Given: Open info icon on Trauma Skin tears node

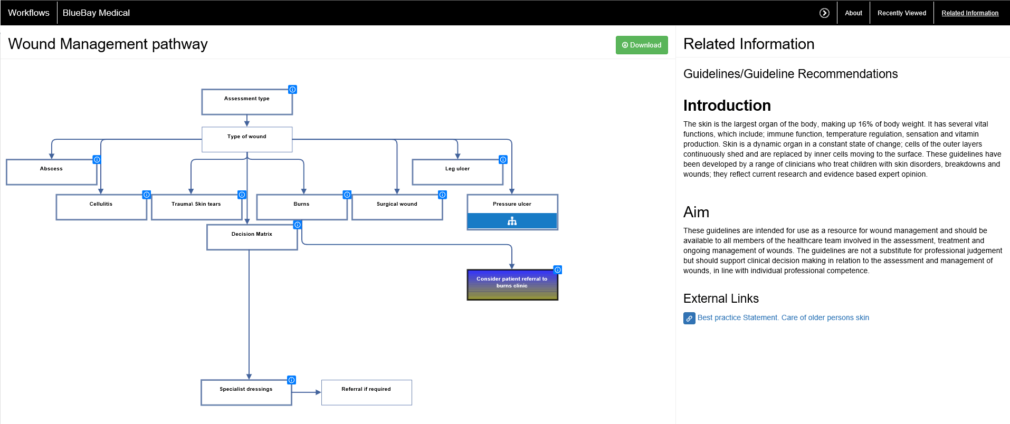Looking at the screenshot, I should click(x=242, y=195).
